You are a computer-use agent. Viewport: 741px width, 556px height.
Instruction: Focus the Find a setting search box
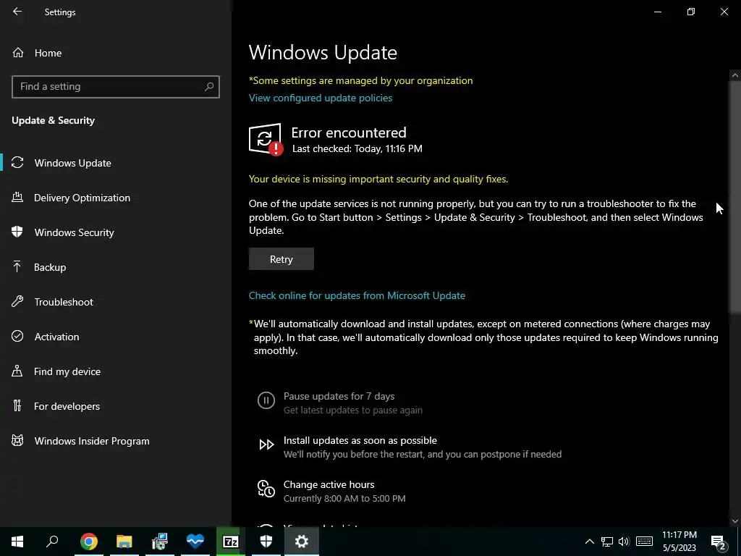pos(115,87)
